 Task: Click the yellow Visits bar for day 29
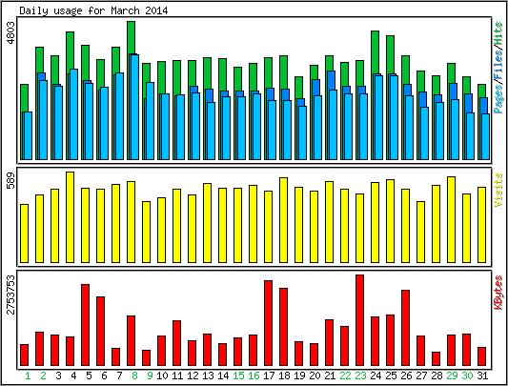click(x=452, y=219)
